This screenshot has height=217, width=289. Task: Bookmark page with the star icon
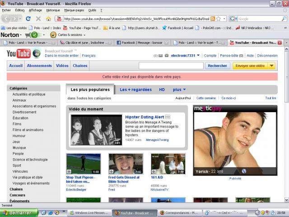click(x=219, y=19)
